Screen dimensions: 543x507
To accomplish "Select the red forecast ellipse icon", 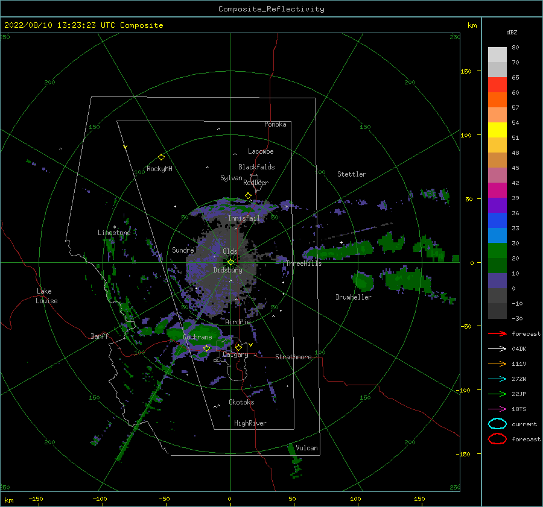I will 497,439.
